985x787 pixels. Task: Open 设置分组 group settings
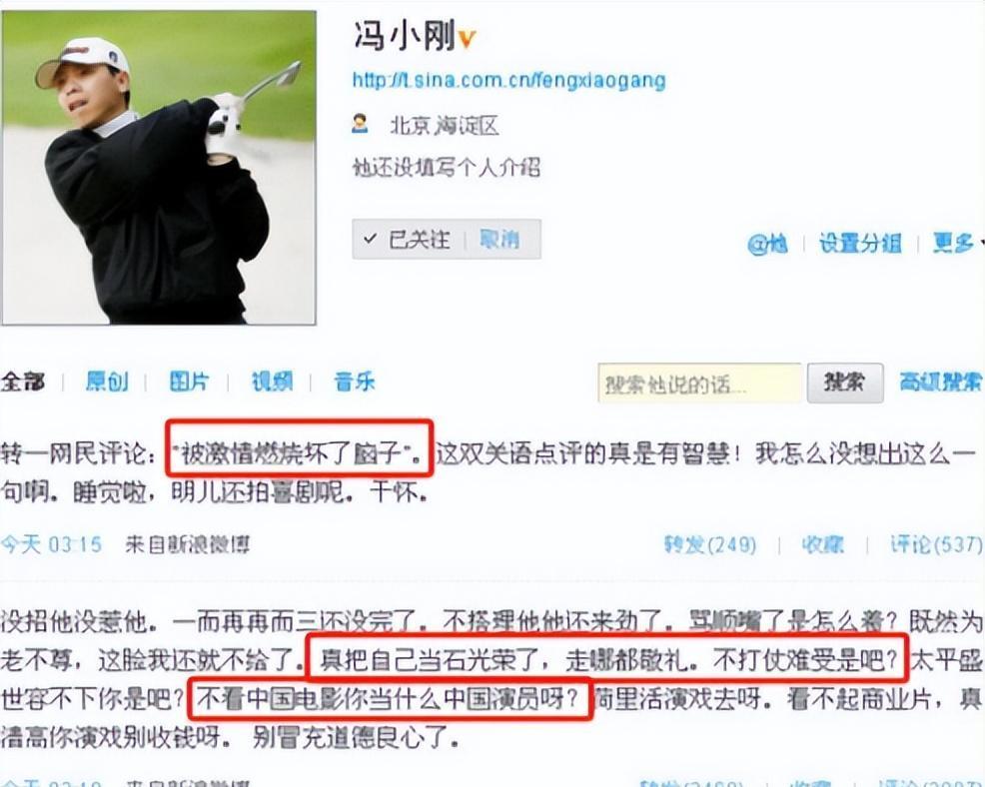pos(860,243)
